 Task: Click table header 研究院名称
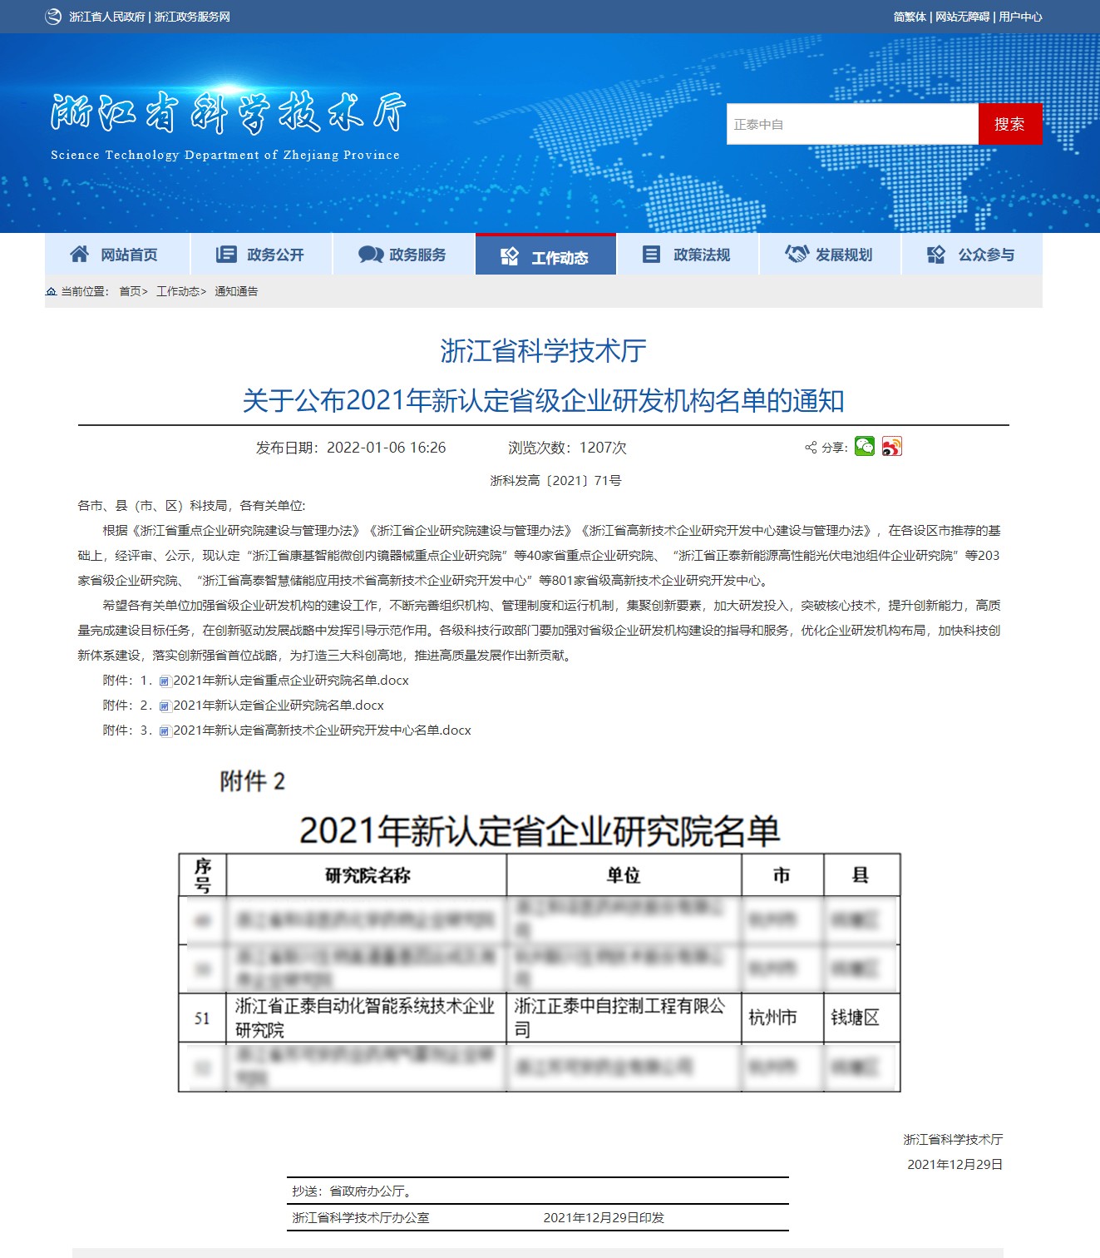tap(367, 875)
